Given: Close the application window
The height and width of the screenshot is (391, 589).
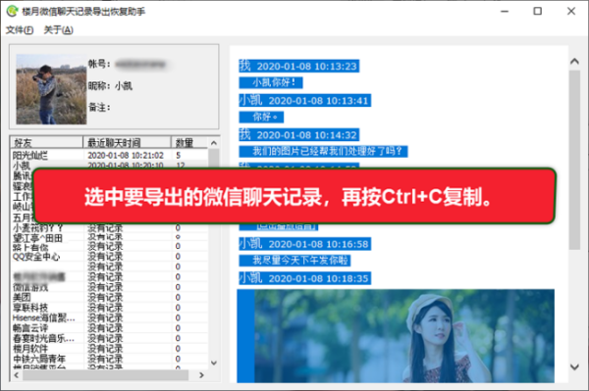Looking at the screenshot, I should [x=571, y=11].
